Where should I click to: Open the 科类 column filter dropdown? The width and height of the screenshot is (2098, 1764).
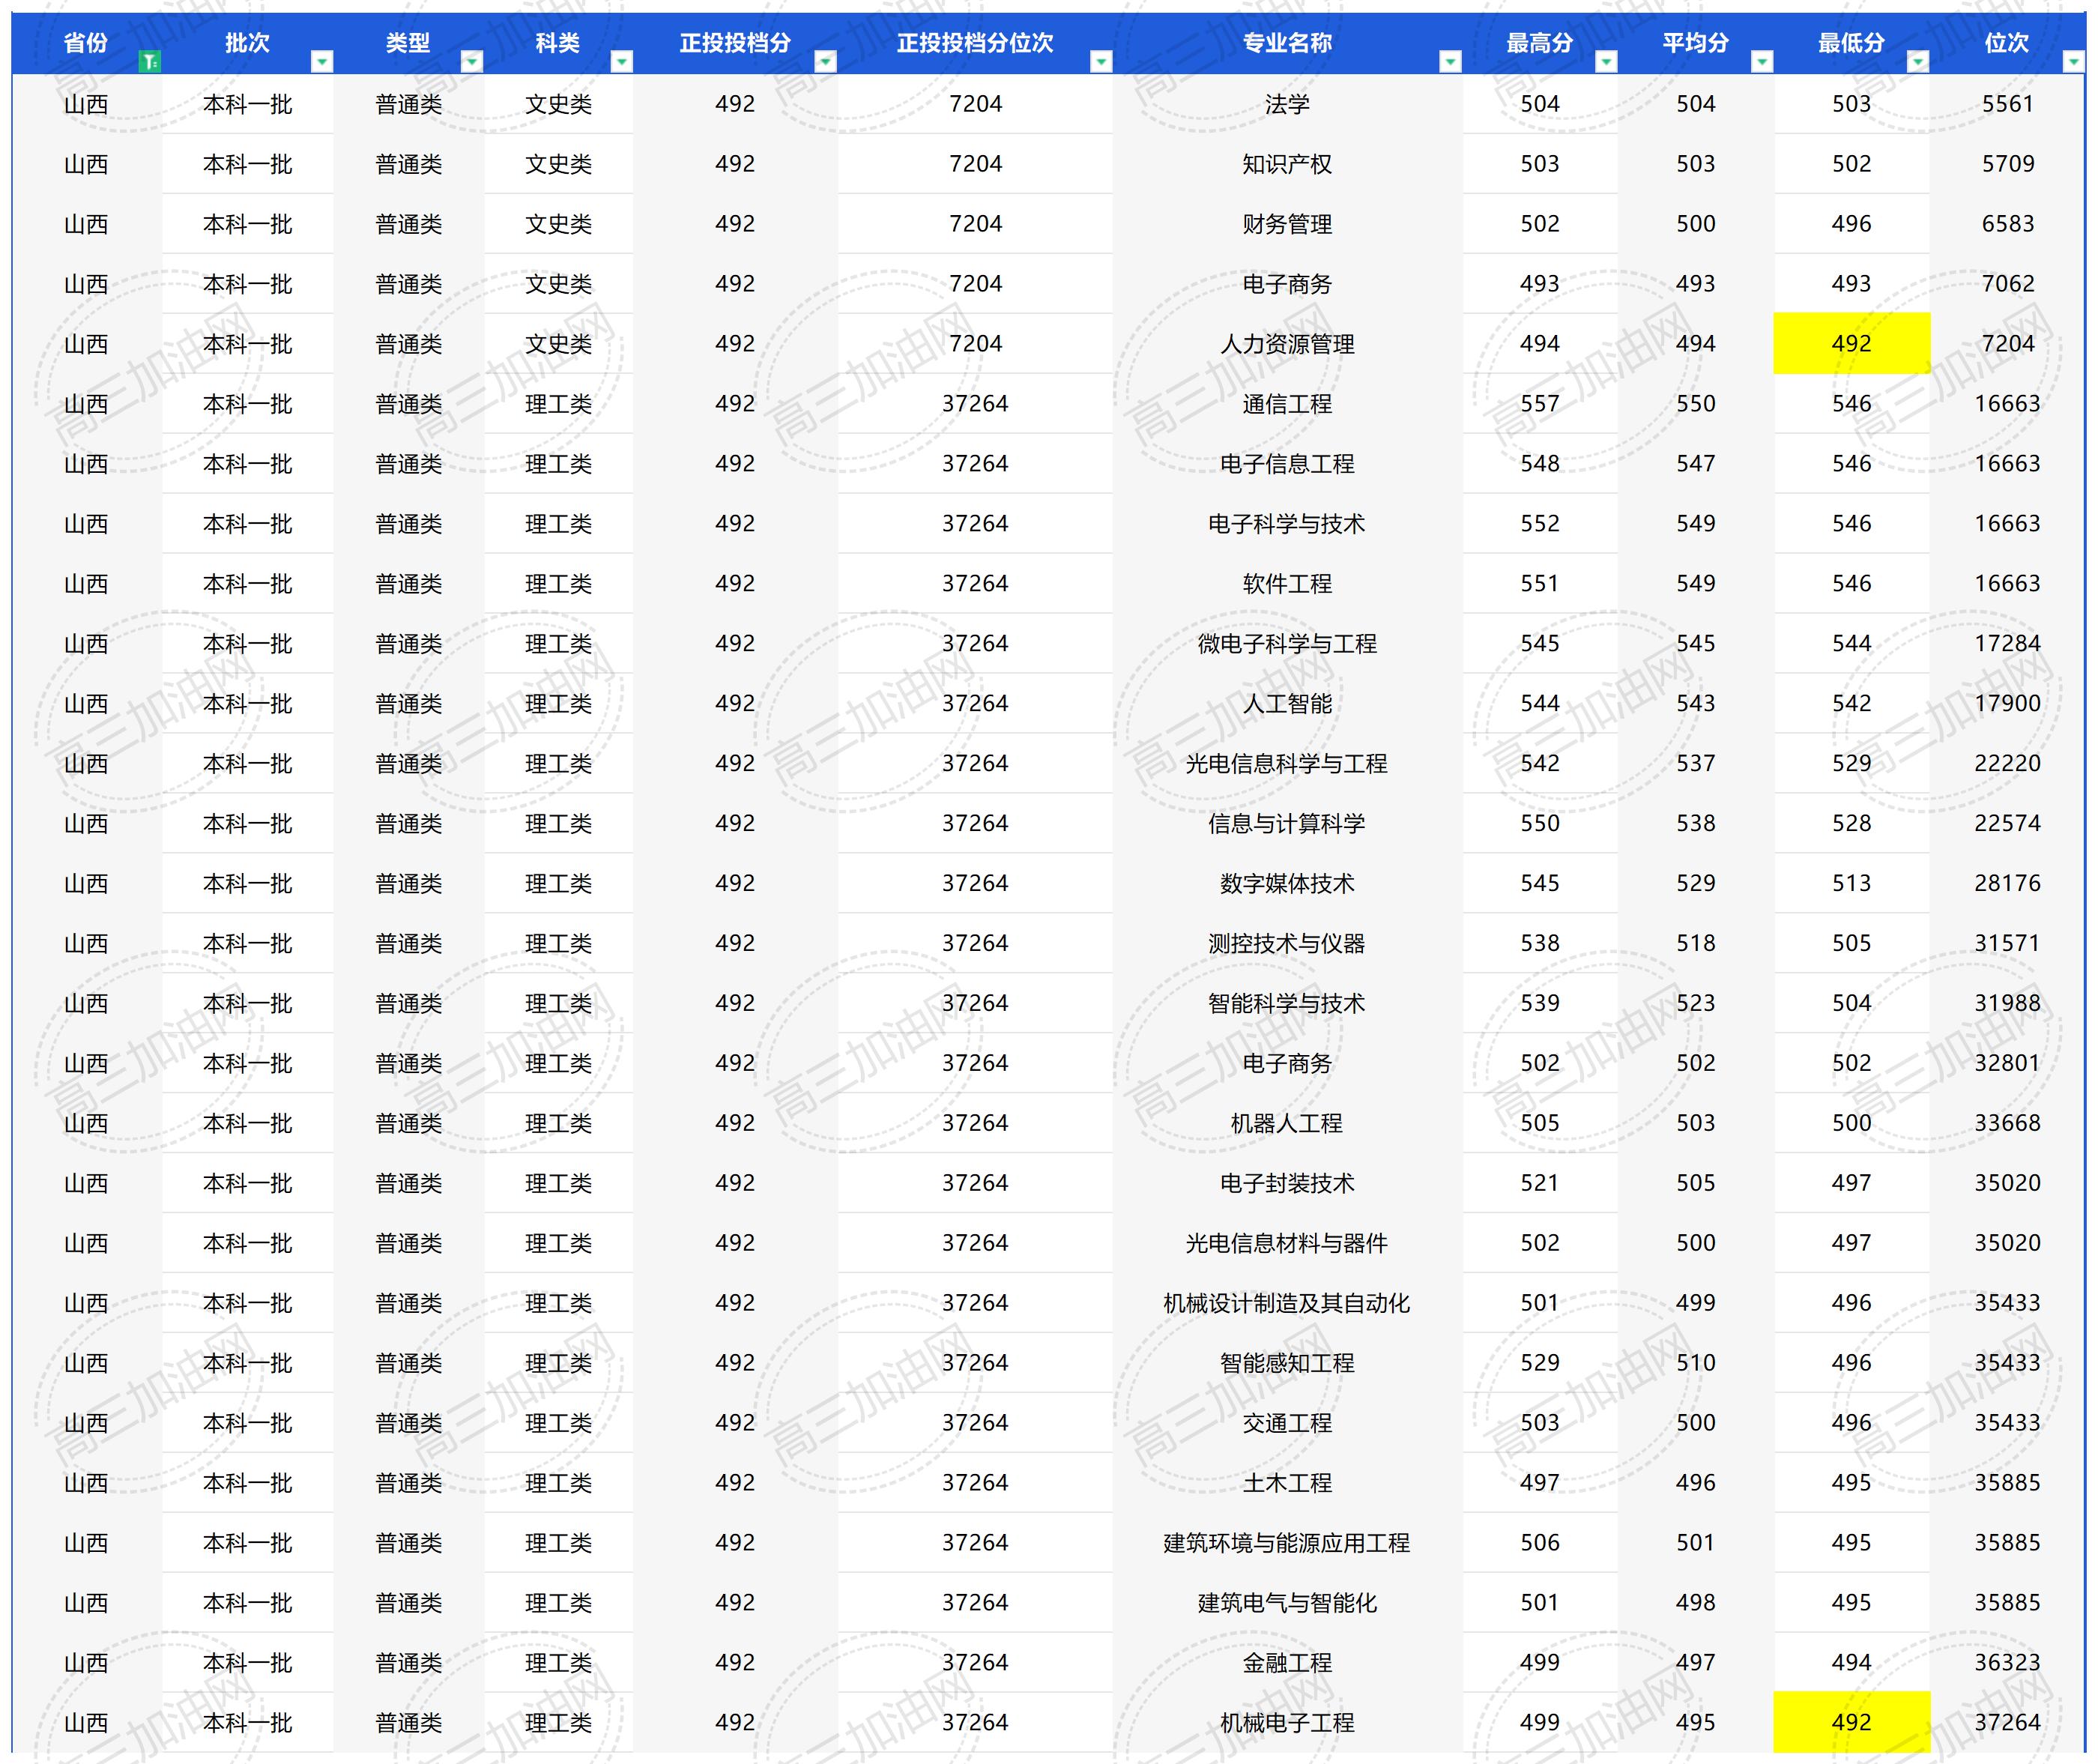(622, 62)
